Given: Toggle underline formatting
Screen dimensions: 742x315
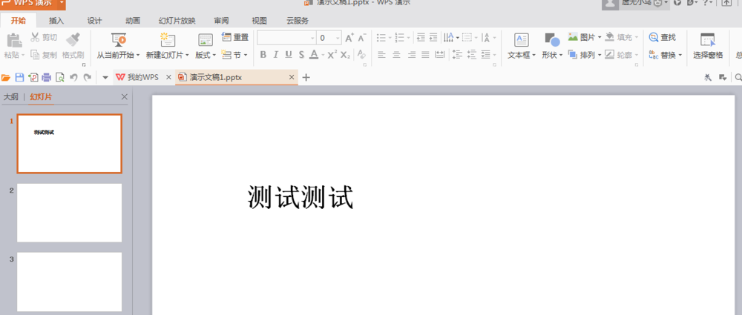Looking at the screenshot, I should pos(288,55).
